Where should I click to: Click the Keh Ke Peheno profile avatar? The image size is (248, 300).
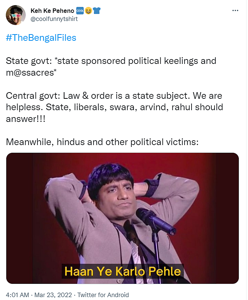click(16, 15)
